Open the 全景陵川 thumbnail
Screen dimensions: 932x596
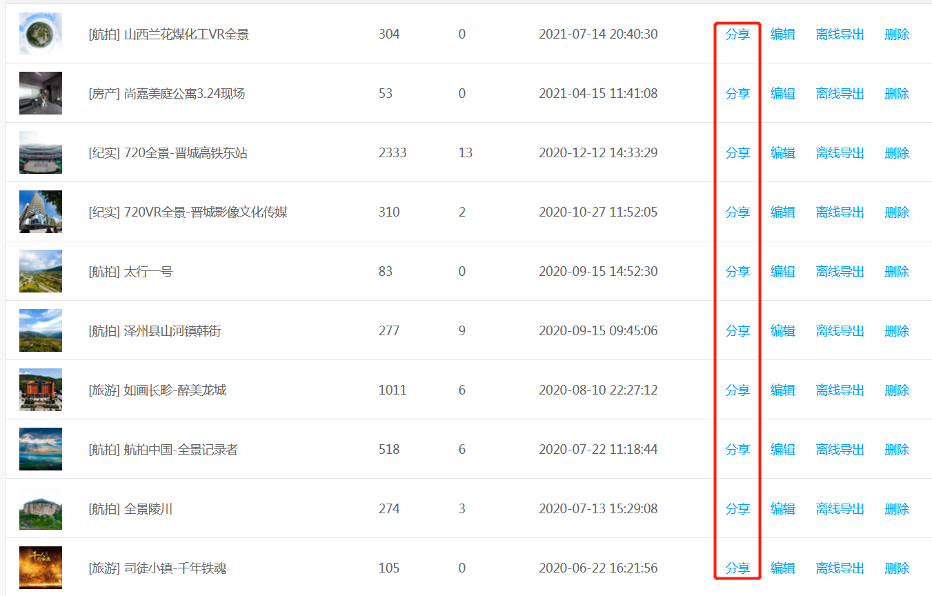41,508
